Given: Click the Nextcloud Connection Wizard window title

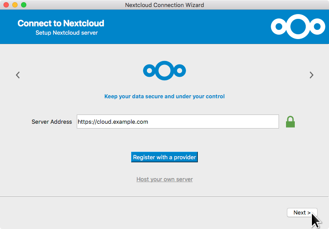Looking at the screenshot, I should pyautogui.click(x=164, y=5).
